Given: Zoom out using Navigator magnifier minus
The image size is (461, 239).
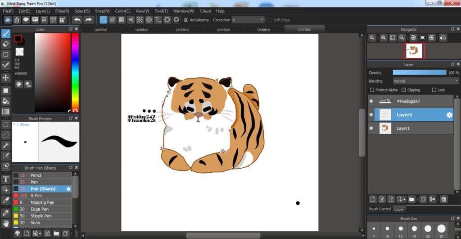Looking at the screenshot, I should coord(402,37).
